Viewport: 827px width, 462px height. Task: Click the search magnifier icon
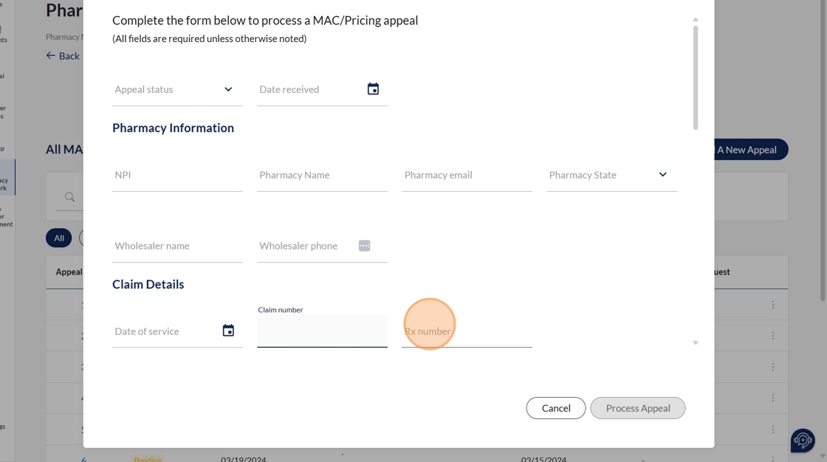69,197
